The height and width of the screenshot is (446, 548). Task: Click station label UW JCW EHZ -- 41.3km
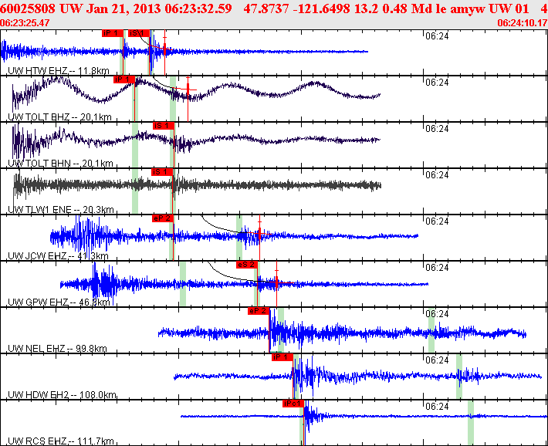58,256
